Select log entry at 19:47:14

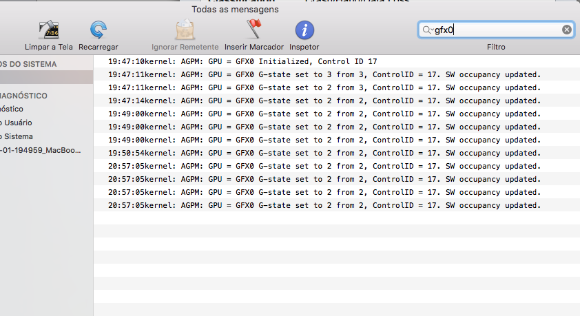click(337, 101)
